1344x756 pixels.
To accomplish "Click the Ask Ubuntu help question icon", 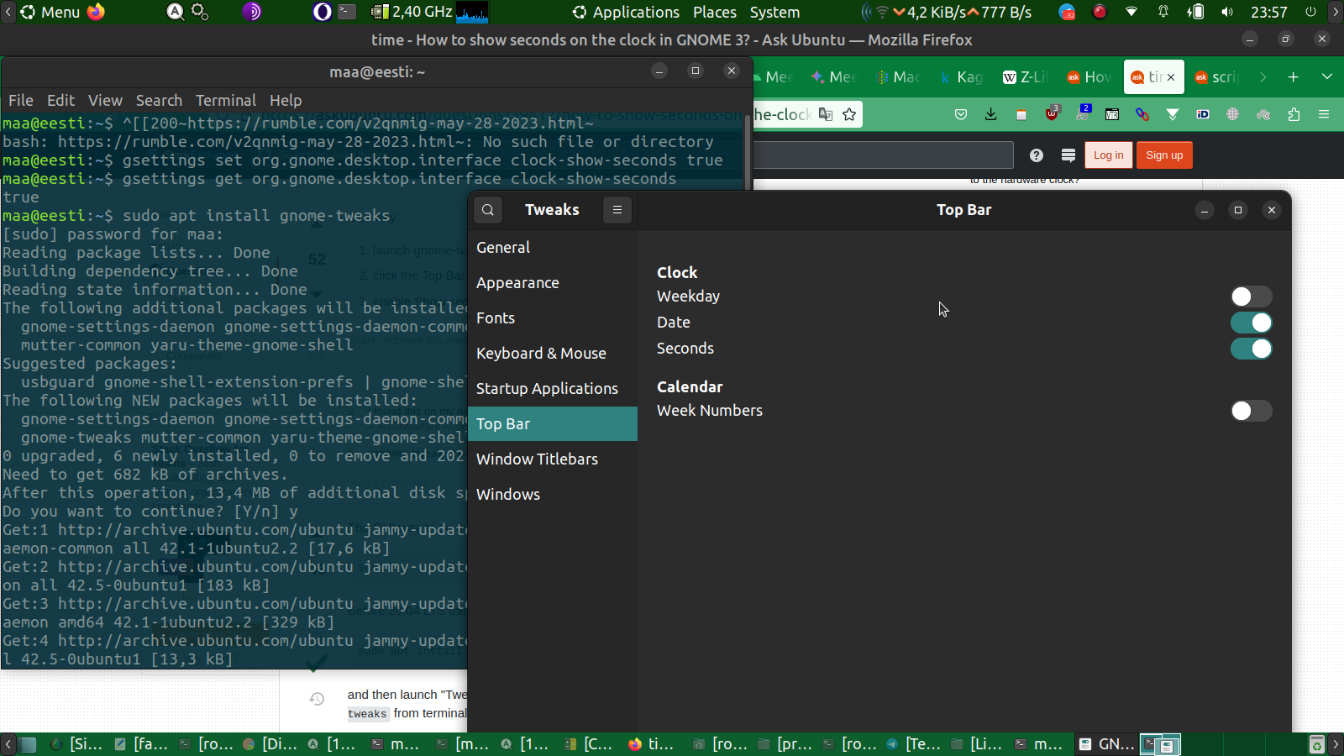I will [1037, 155].
